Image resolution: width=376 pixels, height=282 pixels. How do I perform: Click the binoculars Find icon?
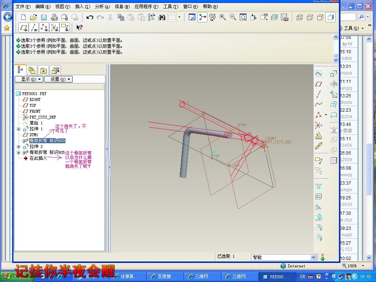[162, 17]
